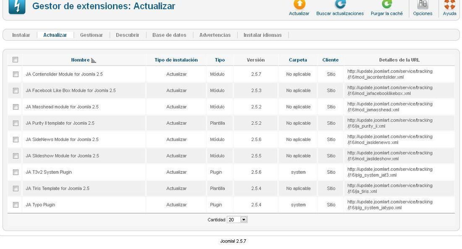Viewport: 462px width, 249px height.
Task: Click the ja_purity_ii.xml URL
Action: click(390, 123)
